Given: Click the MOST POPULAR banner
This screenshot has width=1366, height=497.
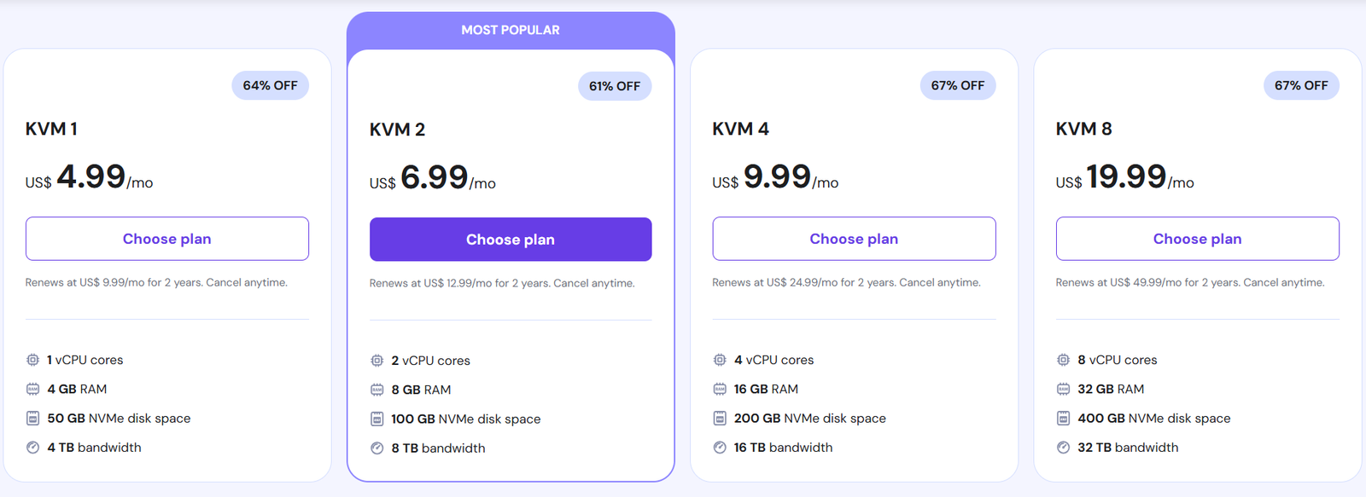Looking at the screenshot, I should coord(511,30).
